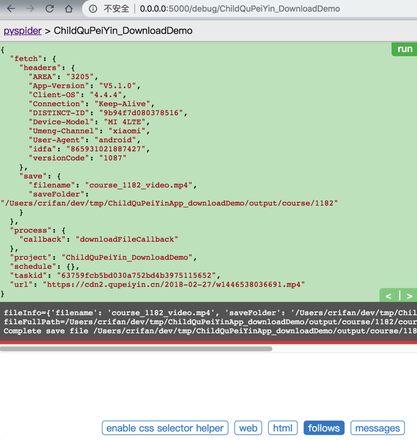The height and width of the screenshot is (440, 417).
Task: Go to previous task arrow
Action: tap(389, 296)
